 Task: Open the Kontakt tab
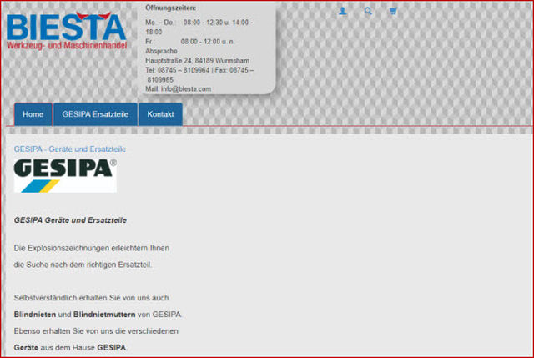(x=160, y=114)
